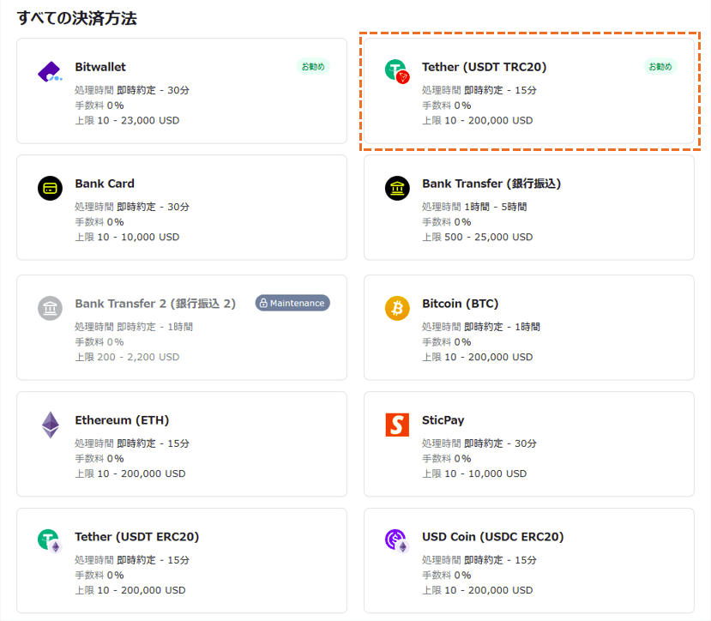Screen dimensions: 711x621
Task: Choose USD Coin (USDC ERC20) title
Action: point(493,537)
